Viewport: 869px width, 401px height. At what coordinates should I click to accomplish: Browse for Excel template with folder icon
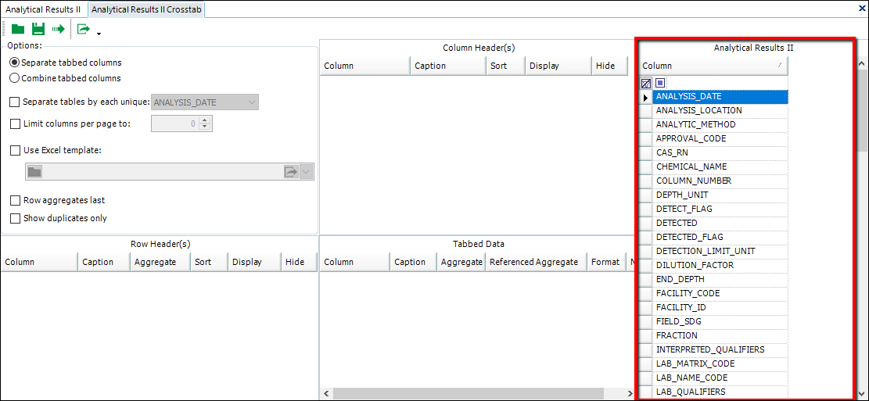[34, 172]
